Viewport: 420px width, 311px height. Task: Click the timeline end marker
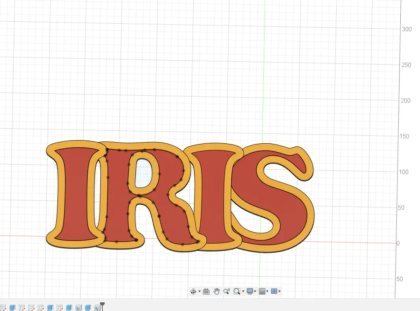102,306
